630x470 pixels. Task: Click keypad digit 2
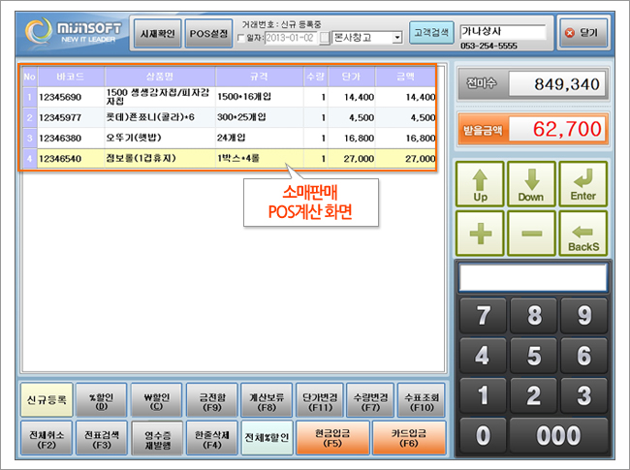[x=534, y=395]
